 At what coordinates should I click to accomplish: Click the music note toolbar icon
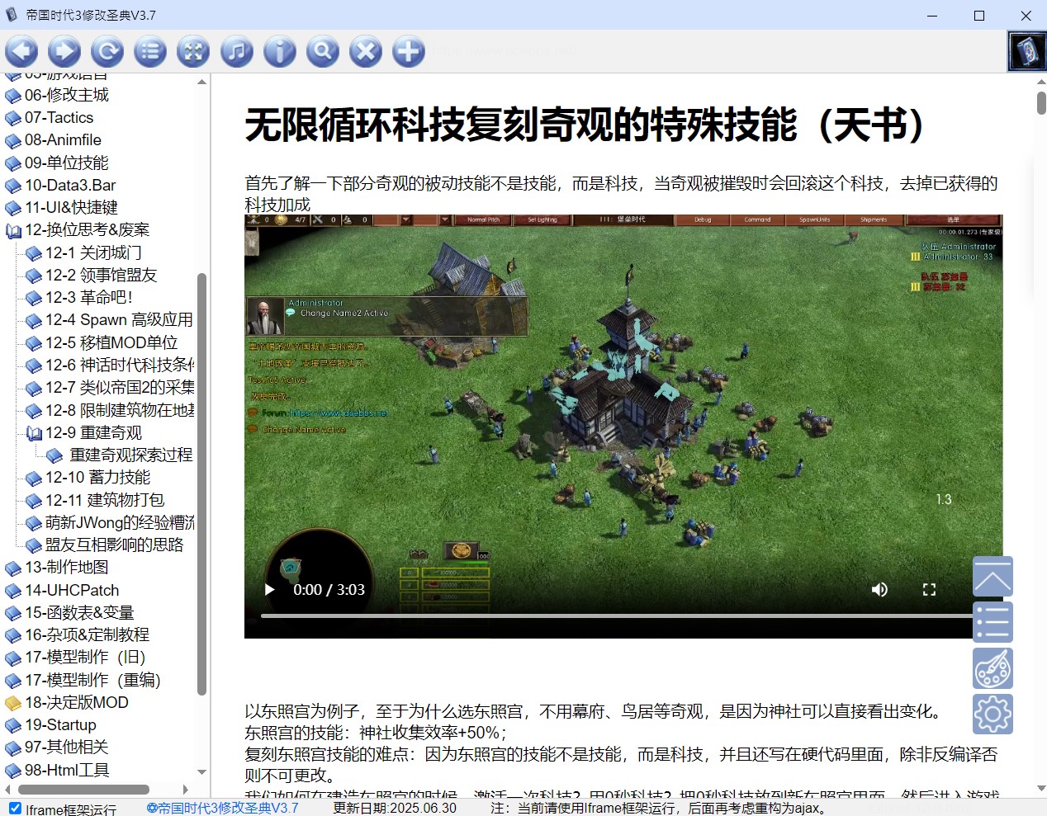coord(237,51)
